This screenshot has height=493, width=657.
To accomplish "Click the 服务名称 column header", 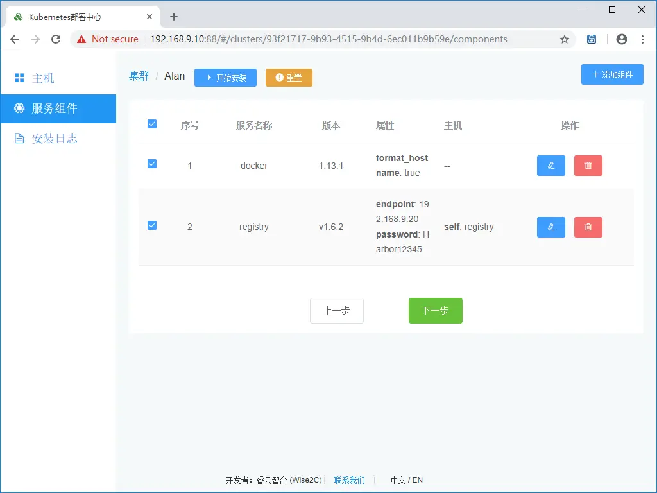I will [x=254, y=125].
